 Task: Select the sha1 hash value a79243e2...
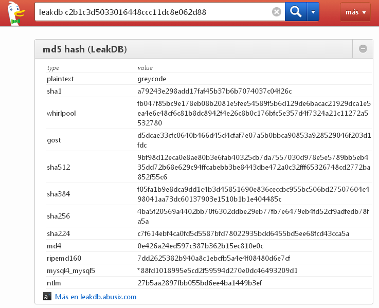pos(214,91)
